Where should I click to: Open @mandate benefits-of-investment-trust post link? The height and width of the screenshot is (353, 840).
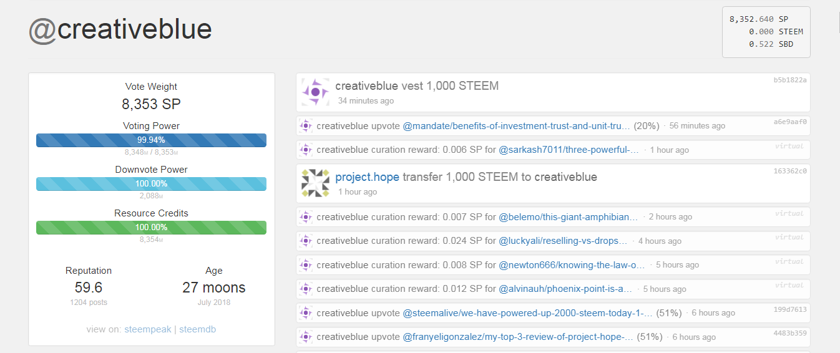point(516,126)
